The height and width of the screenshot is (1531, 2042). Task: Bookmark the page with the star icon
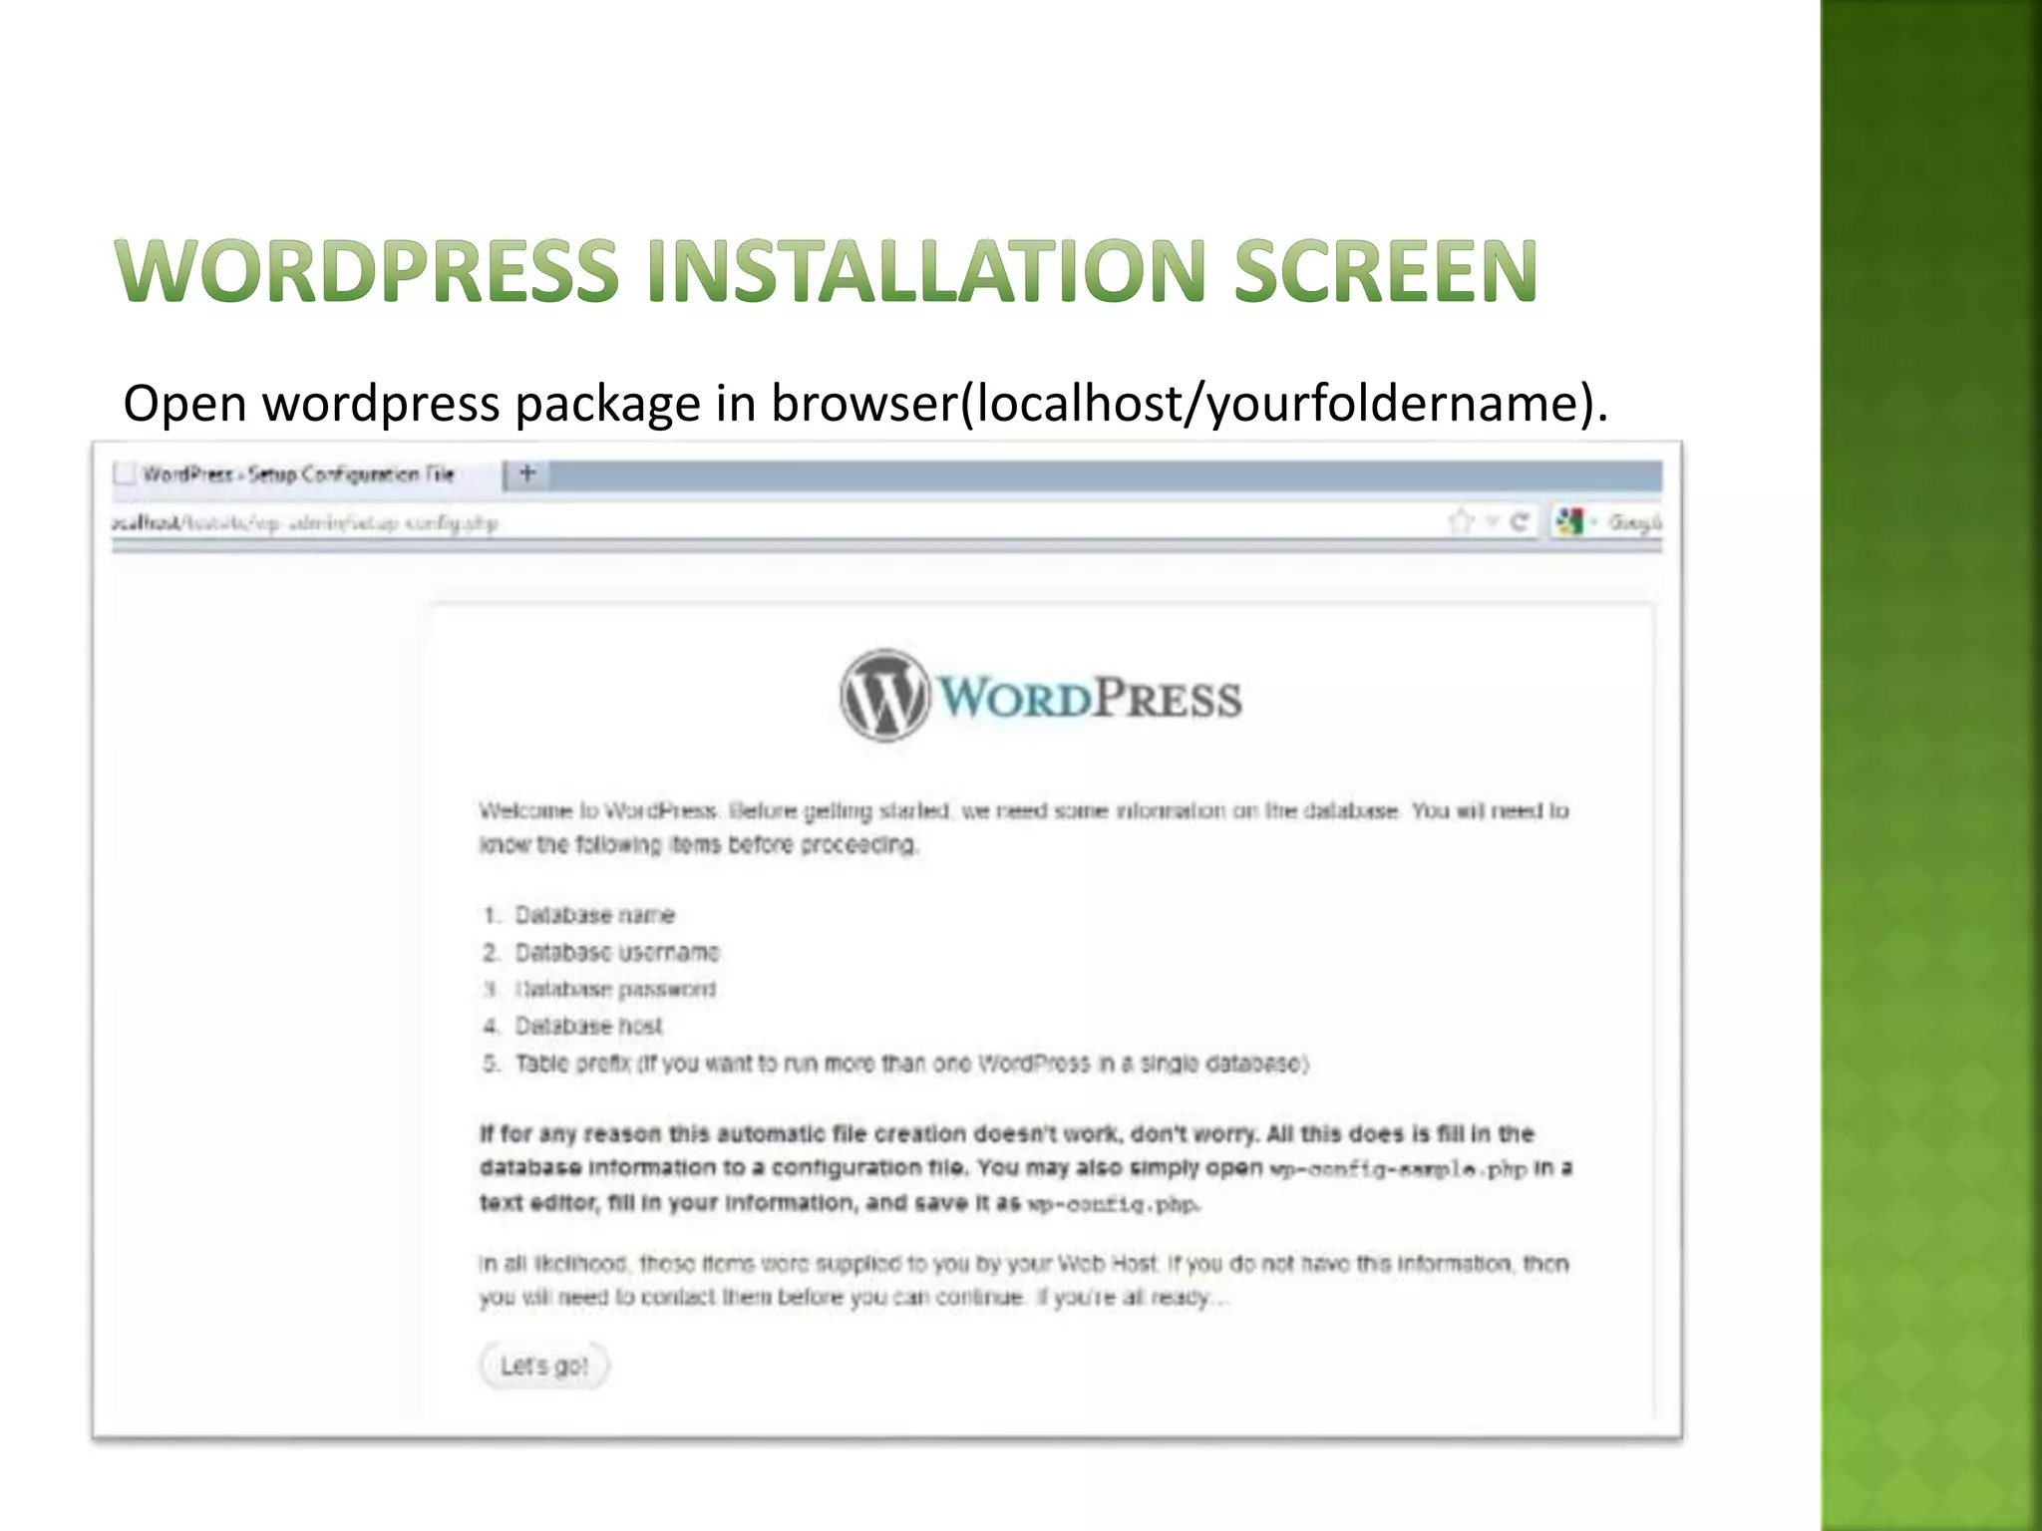coord(1461,521)
